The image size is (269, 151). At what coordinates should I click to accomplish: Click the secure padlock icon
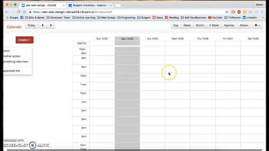30,12
